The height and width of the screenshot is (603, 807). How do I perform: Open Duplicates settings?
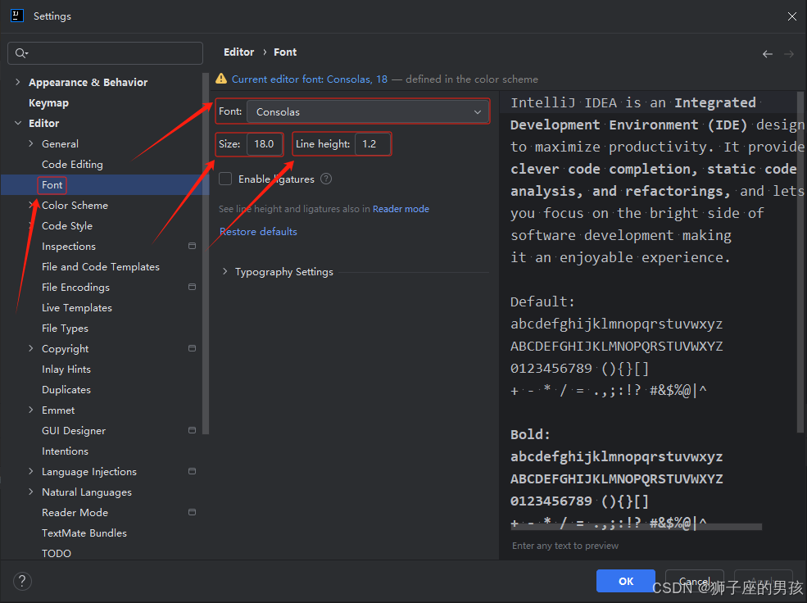point(66,389)
